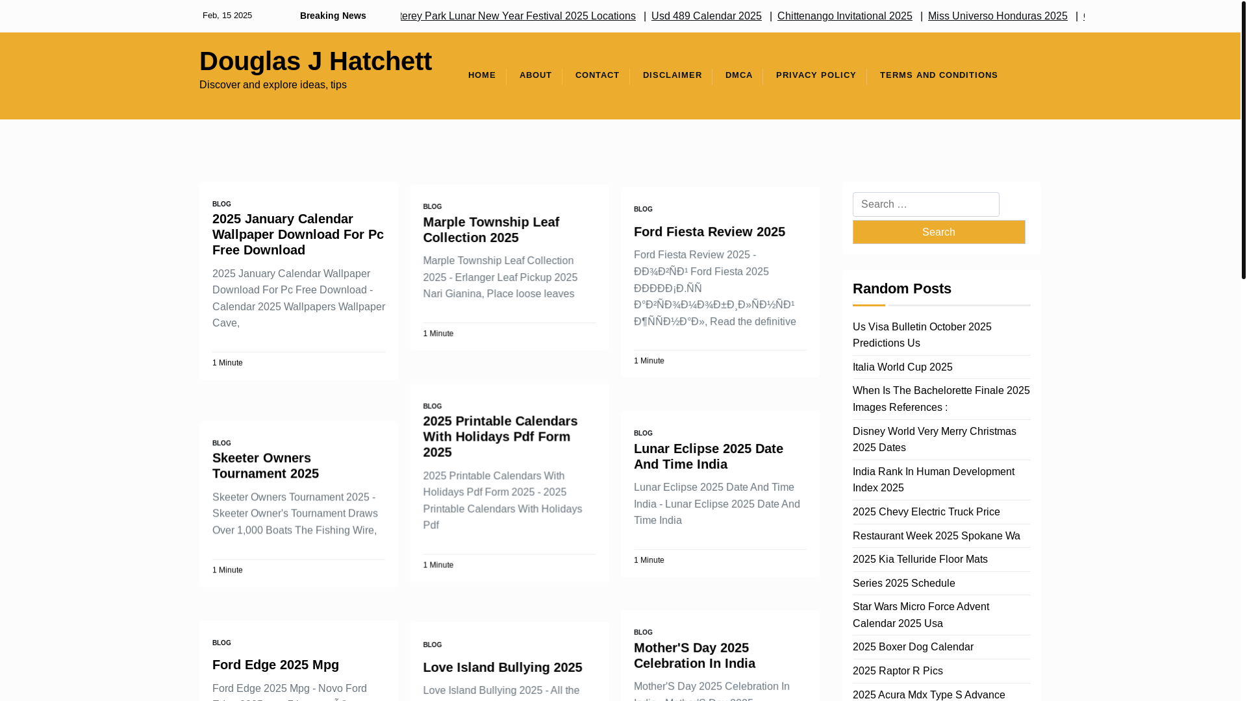Click the Random Posts heading
Viewport: 1247px width, 701px height.
901,289
